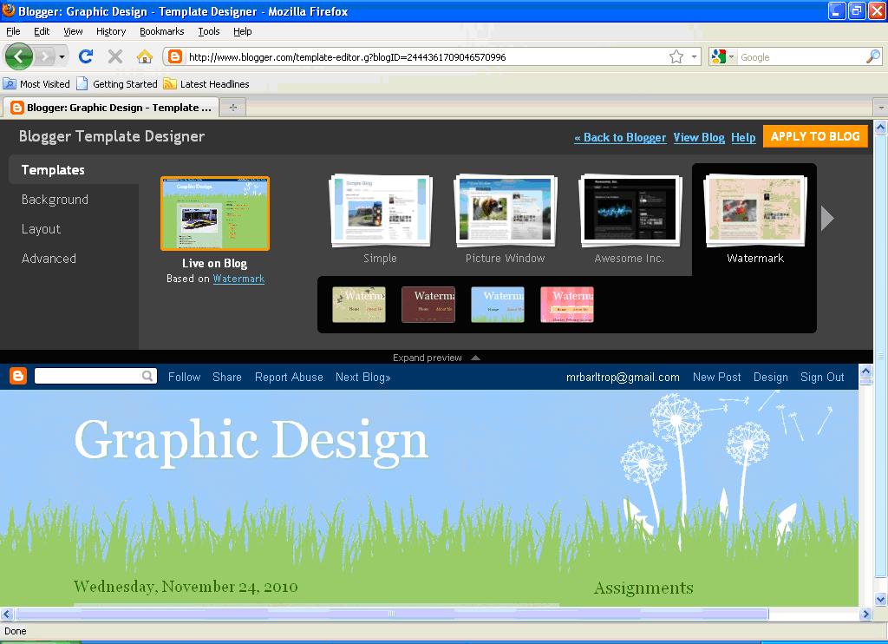Click Share in the blog navbar
888x644 pixels.
point(227,377)
